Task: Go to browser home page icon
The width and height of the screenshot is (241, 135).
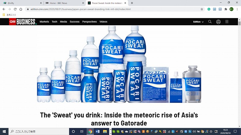Action: point(21,9)
